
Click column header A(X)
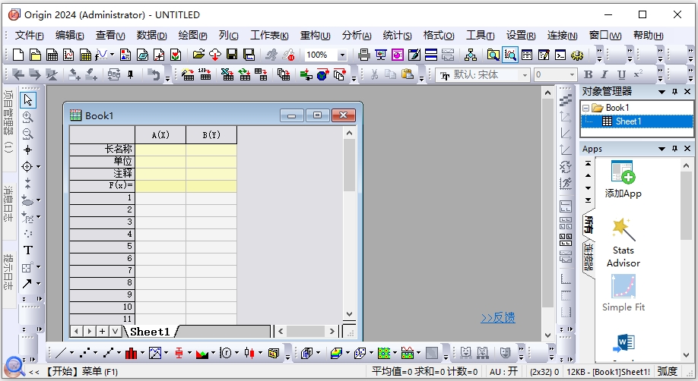click(x=160, y=134)
